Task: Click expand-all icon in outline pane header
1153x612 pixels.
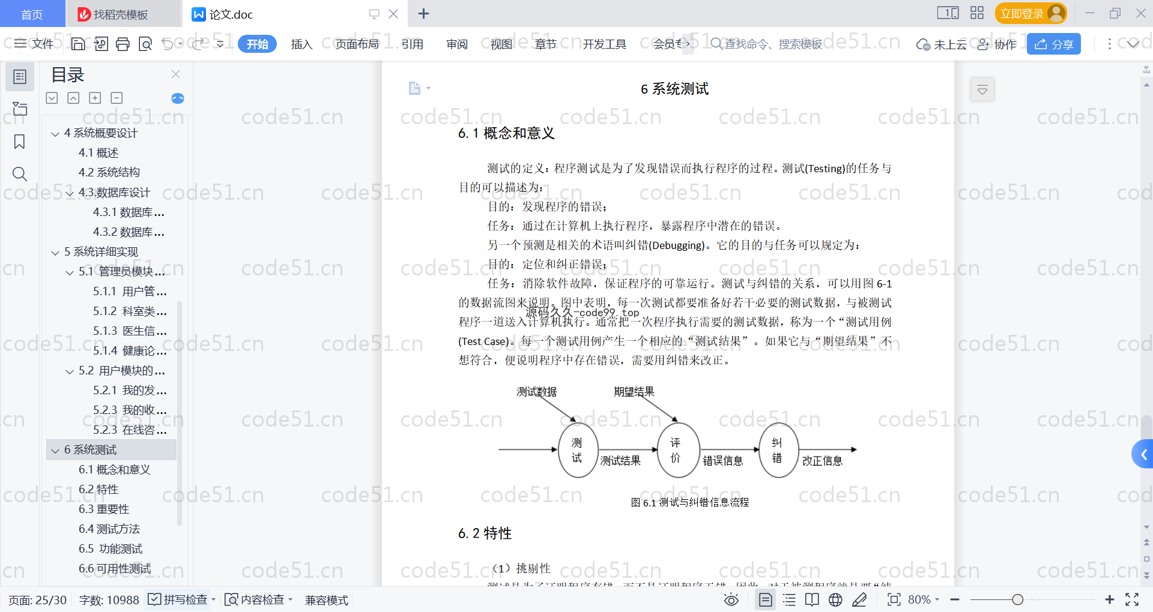Action: click(52, 98)
